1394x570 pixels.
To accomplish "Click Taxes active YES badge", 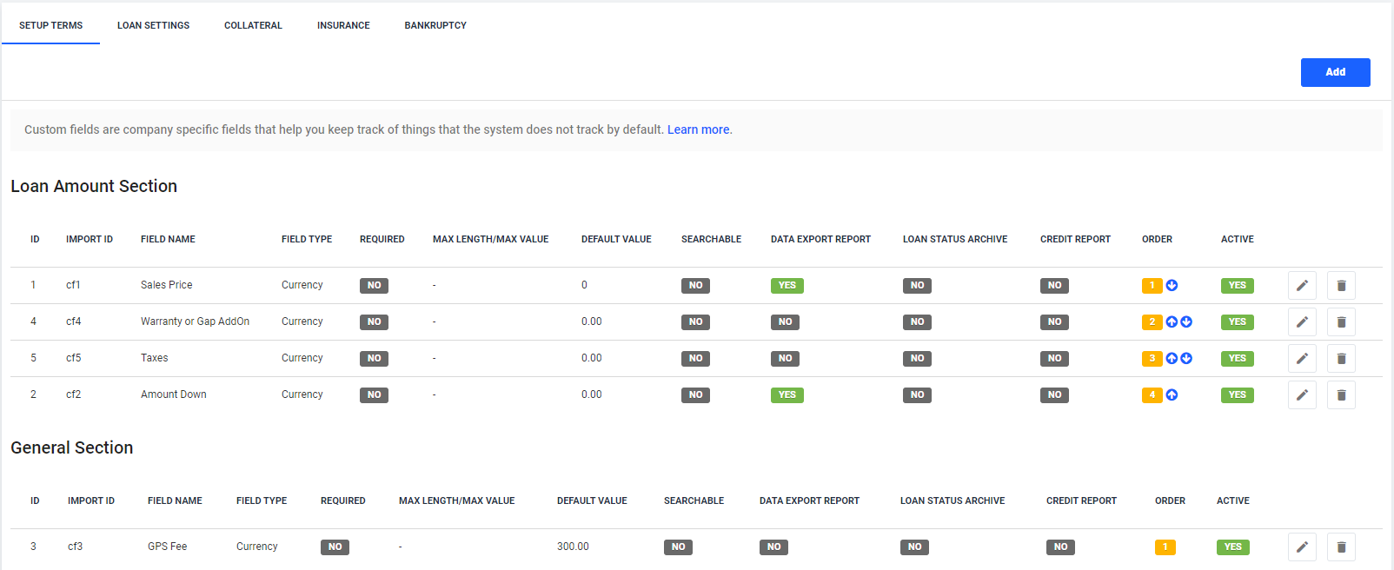I will click(1237, 358).
